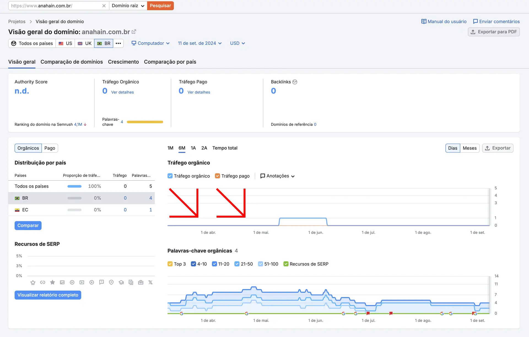529x337 pixels.
Task: Click Visualizar relatório completo button
Action: (x=48, y=295)
